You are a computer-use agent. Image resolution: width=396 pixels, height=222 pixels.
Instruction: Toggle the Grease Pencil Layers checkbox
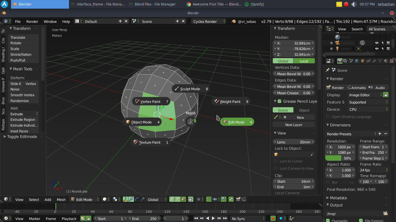point(279,101)
